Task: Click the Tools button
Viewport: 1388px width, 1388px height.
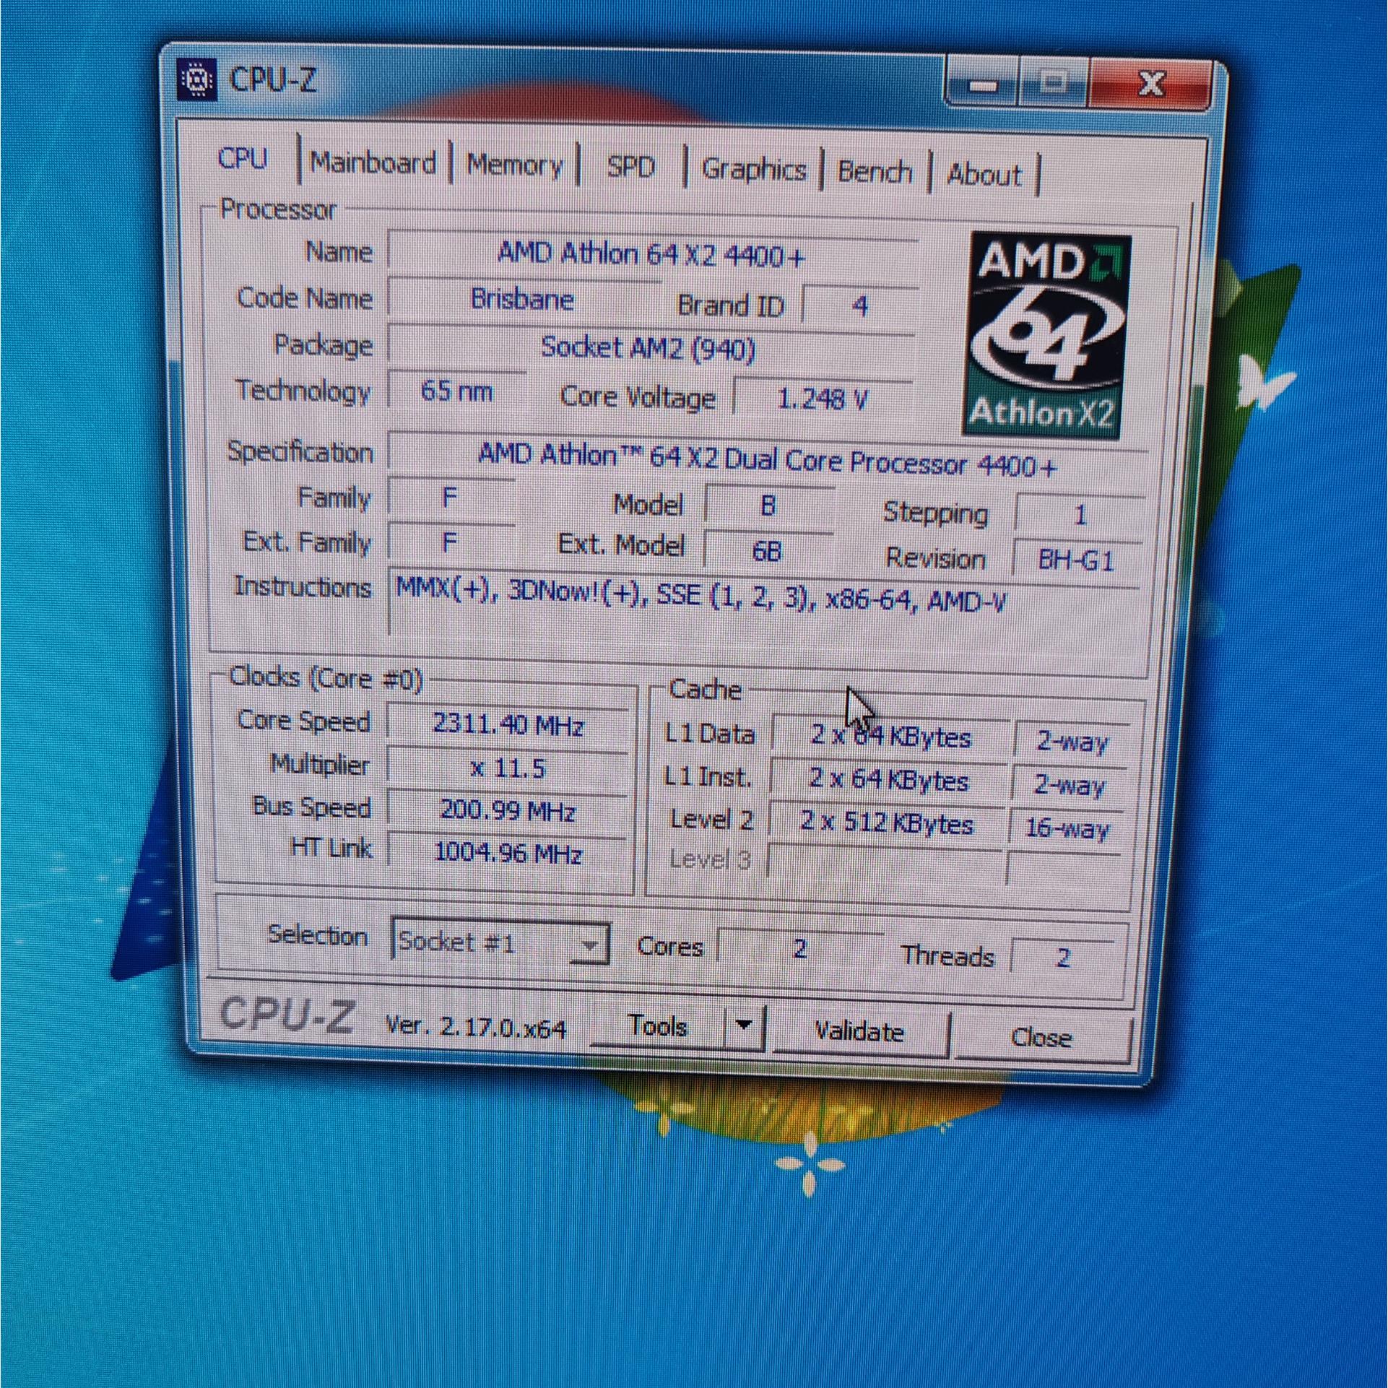Action: coord(657,1025)
